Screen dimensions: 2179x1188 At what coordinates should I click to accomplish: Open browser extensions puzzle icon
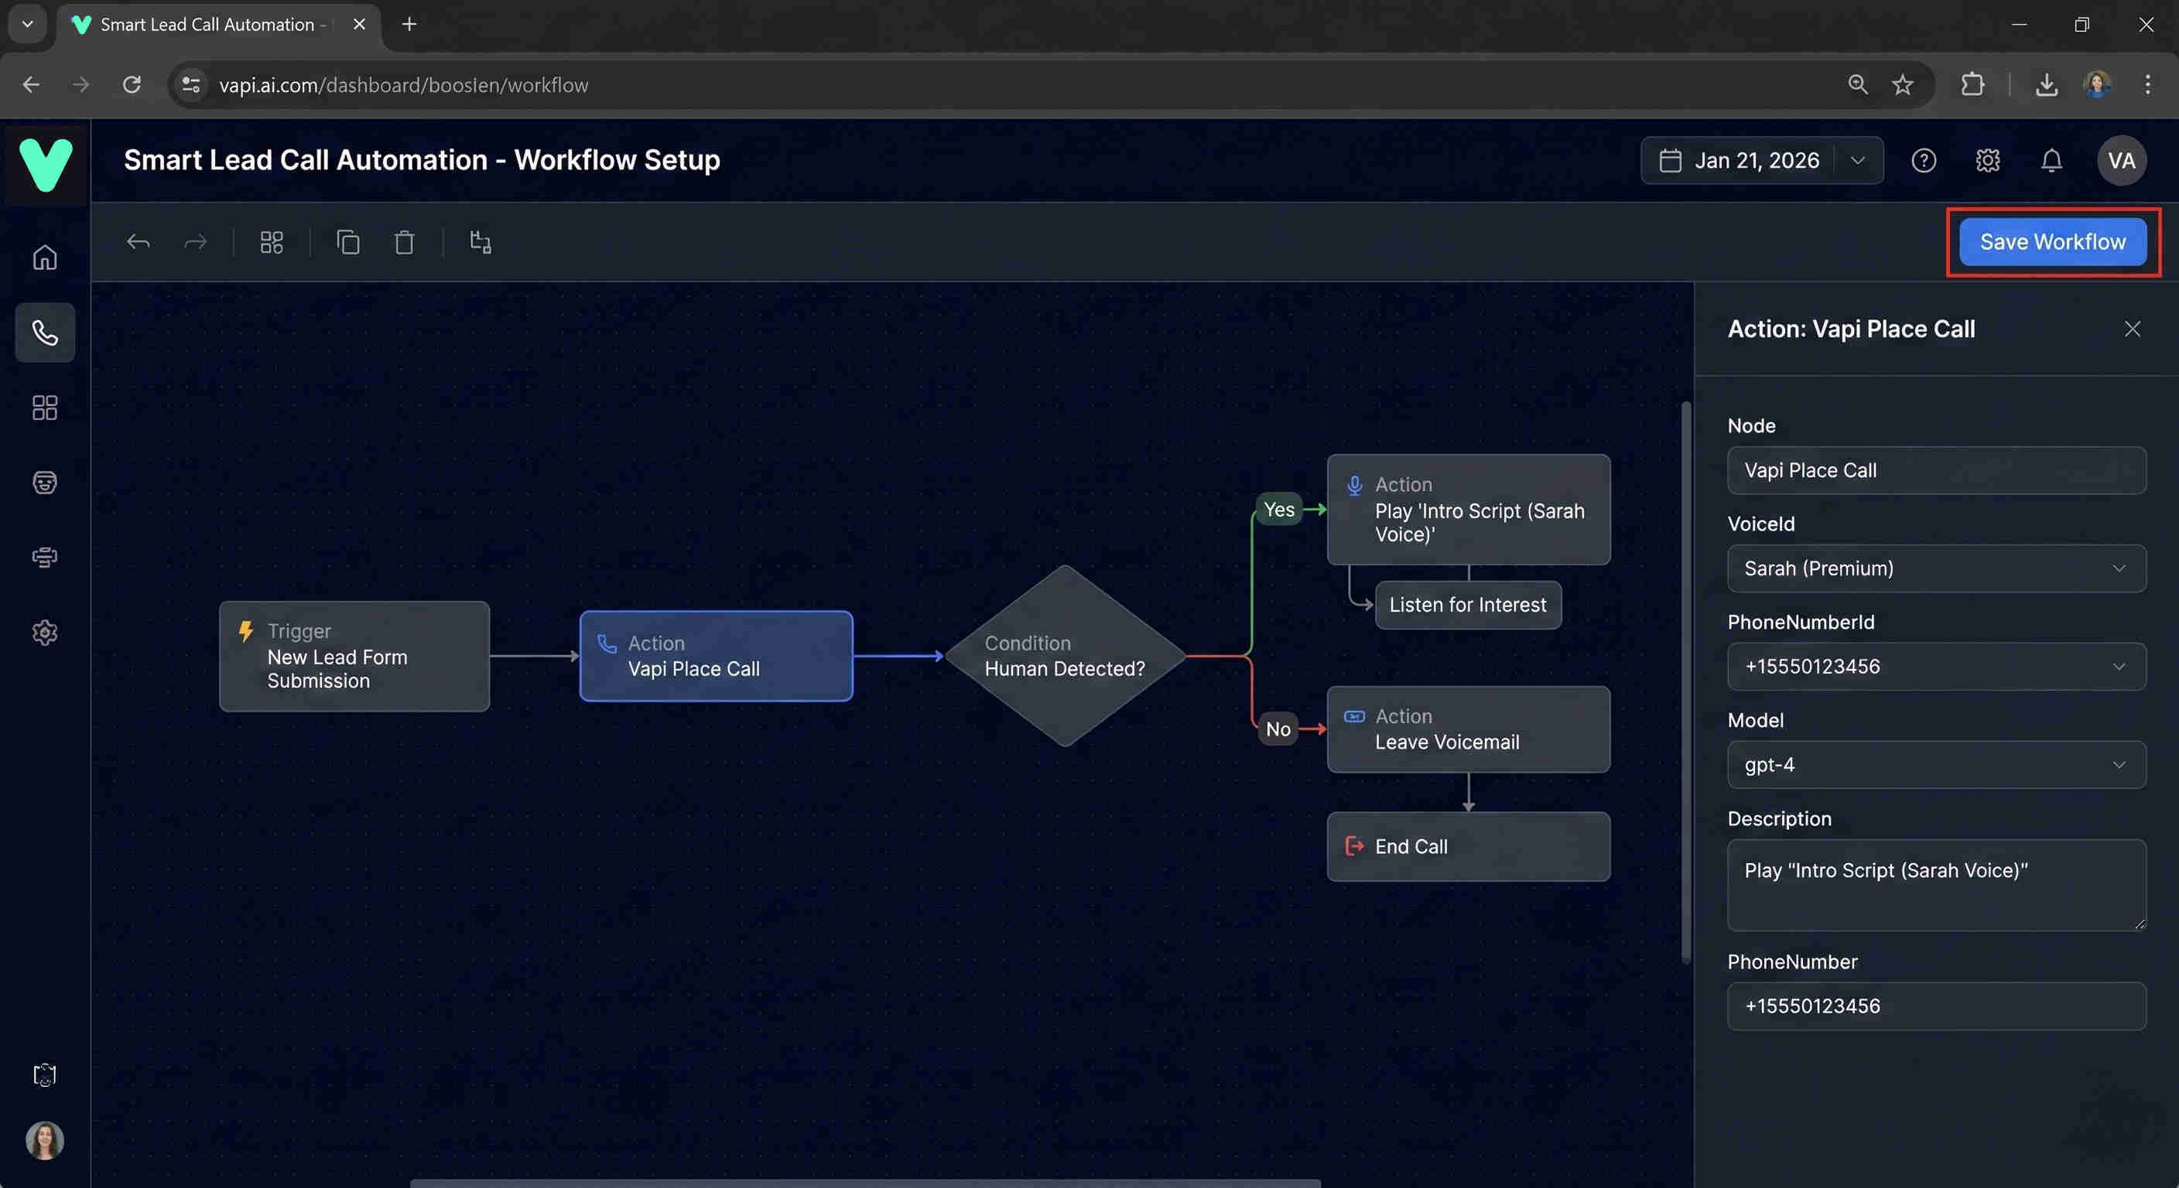pos(1972,84)
